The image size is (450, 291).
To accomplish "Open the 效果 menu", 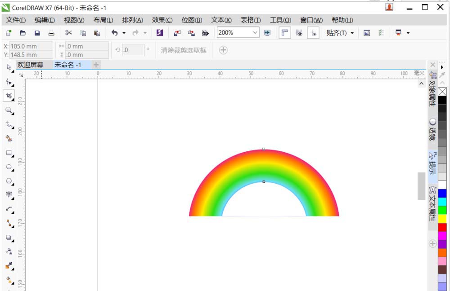I will tap(161, 20).
